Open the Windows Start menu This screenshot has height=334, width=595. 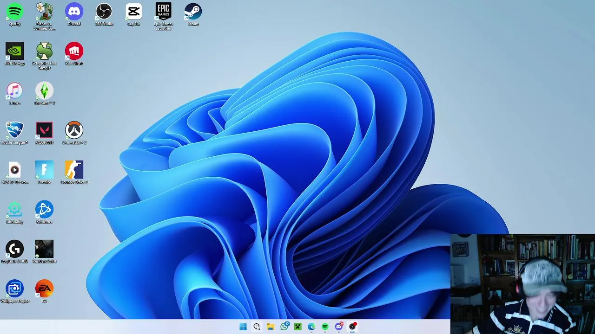[243, 327]
